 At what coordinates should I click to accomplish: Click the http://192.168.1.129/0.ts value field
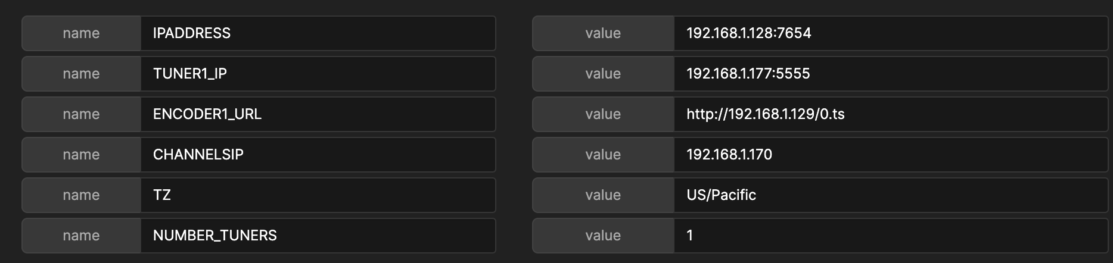point(890,114)
